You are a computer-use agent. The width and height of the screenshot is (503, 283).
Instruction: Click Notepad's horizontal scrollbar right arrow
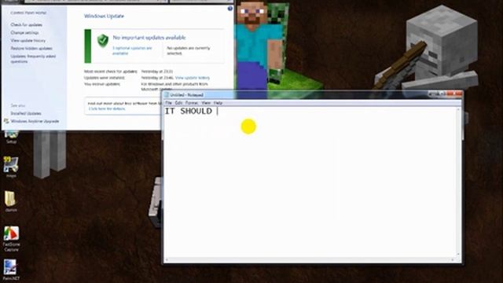[x=453, y=260]
